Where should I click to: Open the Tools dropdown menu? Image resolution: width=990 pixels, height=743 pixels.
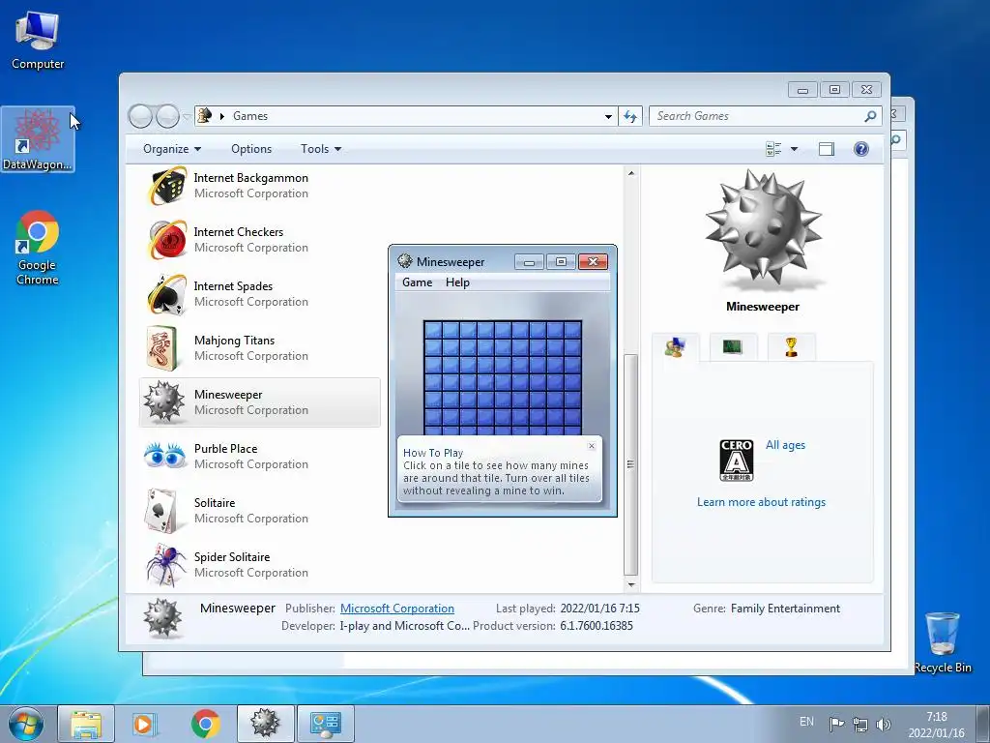(x=321, y=149)
